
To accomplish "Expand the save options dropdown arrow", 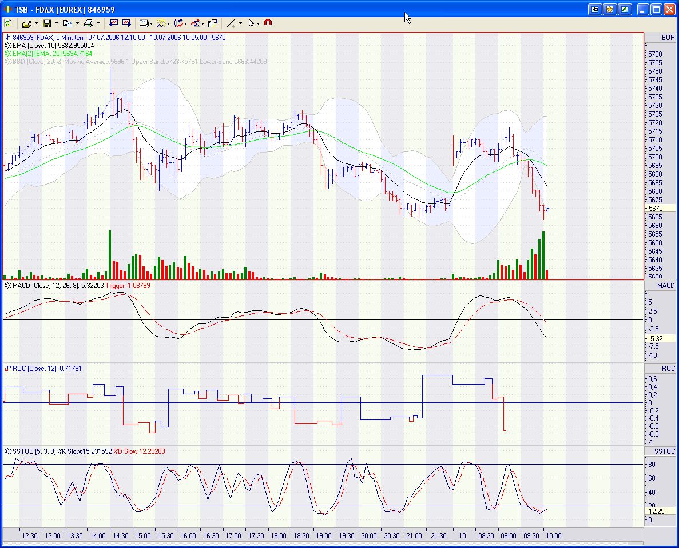I will pyautogui.click(x=56, y=23).
